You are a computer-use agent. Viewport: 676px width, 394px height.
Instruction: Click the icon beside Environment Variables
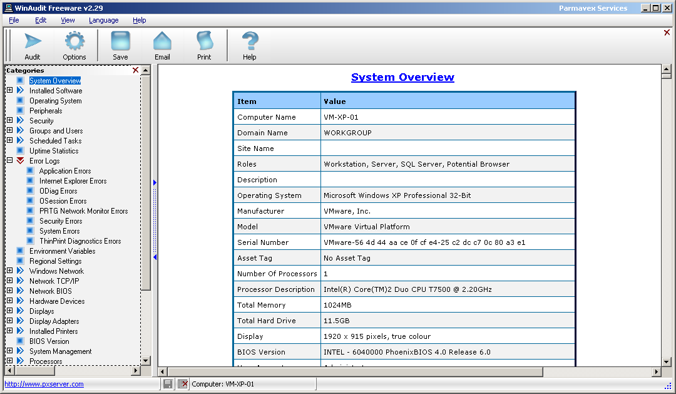(20, 251)
